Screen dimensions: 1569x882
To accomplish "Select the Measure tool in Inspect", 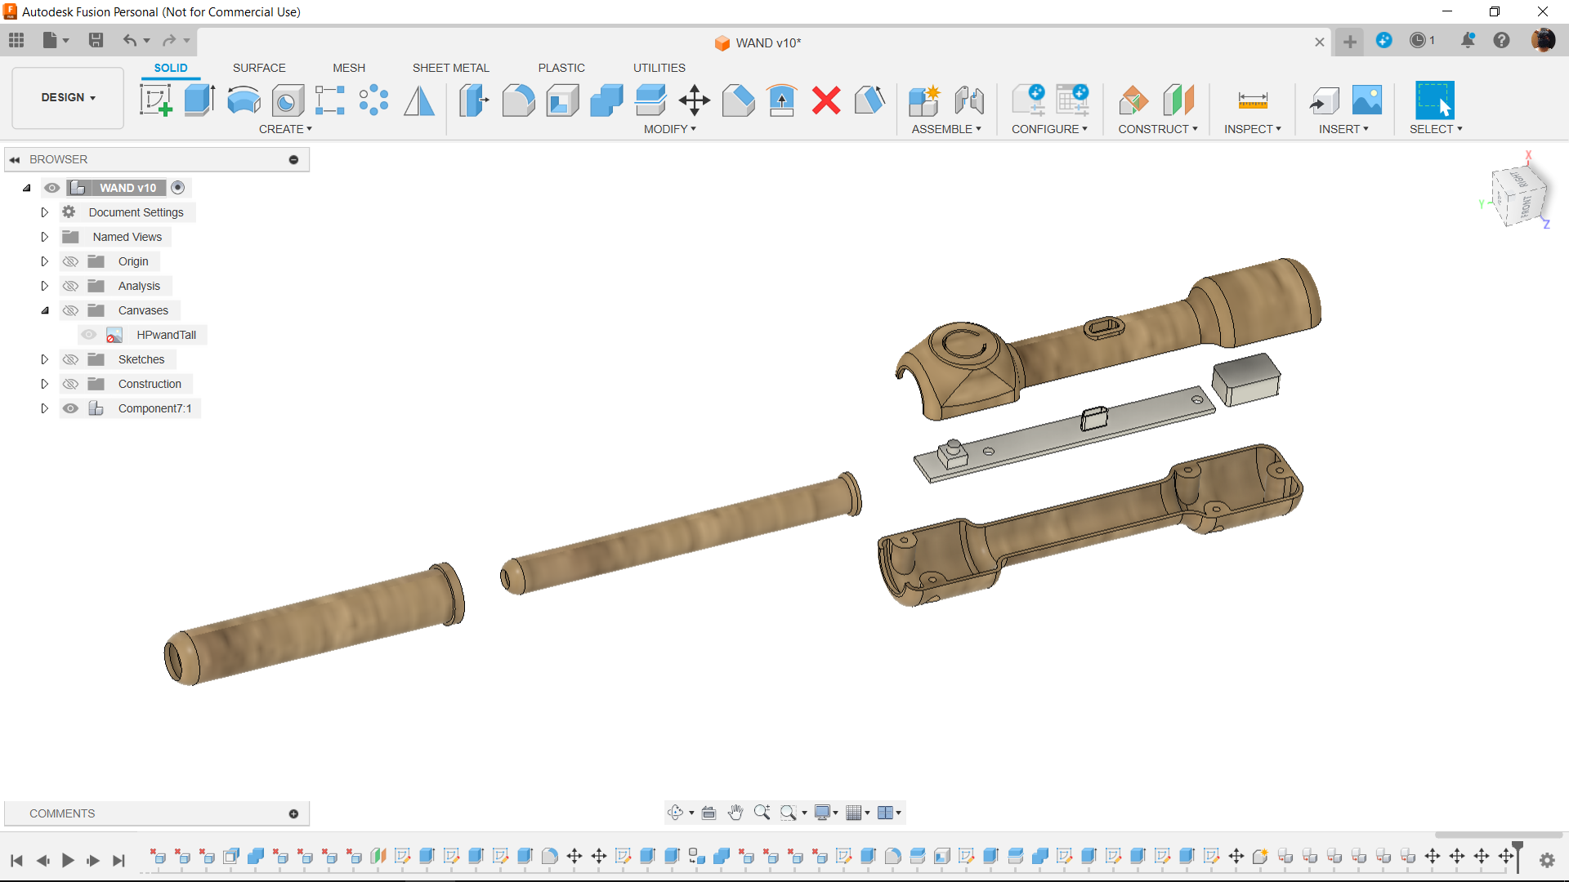I will tap(1252, 99).
